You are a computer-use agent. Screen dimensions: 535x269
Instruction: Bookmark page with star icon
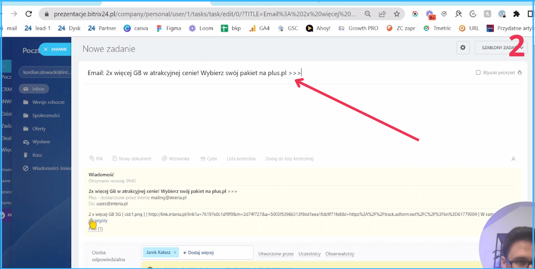(x=397, y=14)
